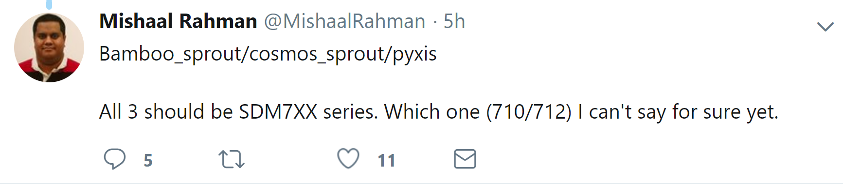Reply to the tweet via speech bubble icon

[115, 159]
